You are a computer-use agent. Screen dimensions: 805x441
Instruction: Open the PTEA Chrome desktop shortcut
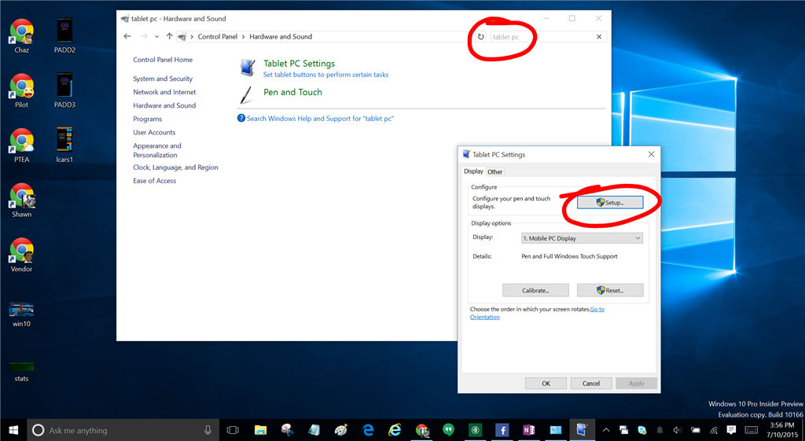tap(21, 145)
